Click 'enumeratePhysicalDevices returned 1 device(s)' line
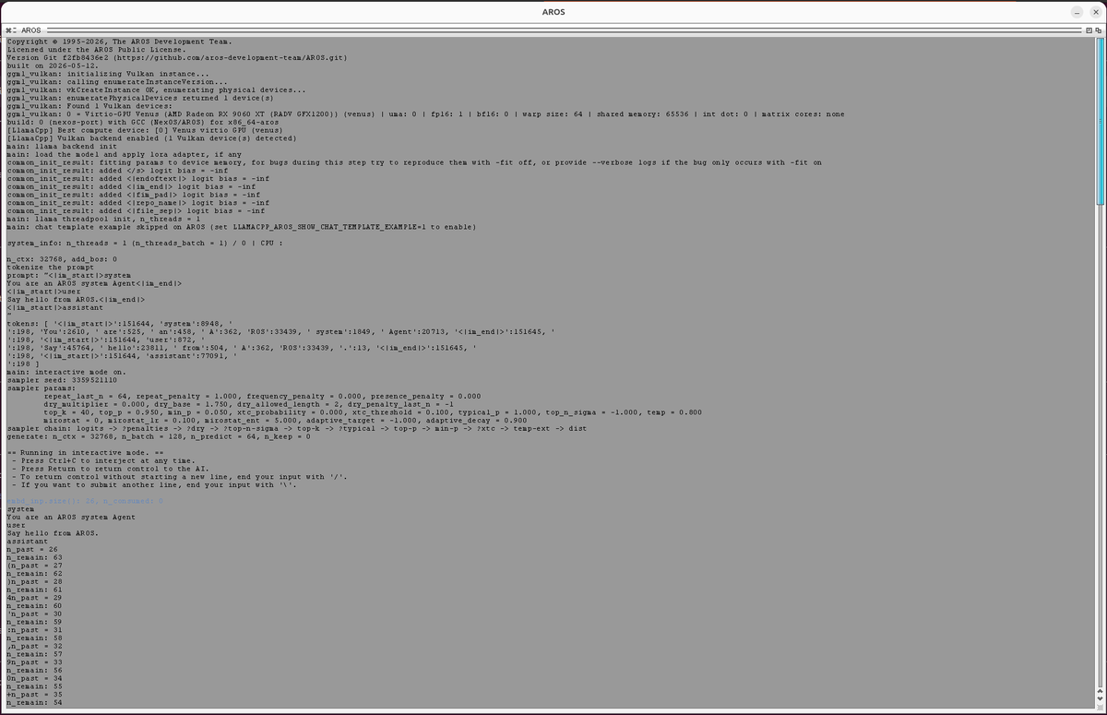 pyautogui.click(x=140, y=97)
